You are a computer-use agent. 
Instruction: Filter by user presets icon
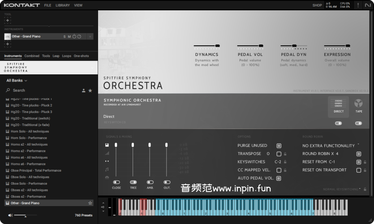(x=83, y=90)
